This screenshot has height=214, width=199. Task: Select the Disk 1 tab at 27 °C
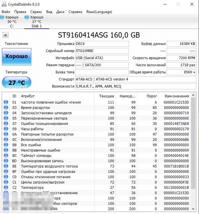[x=37, y=22]
